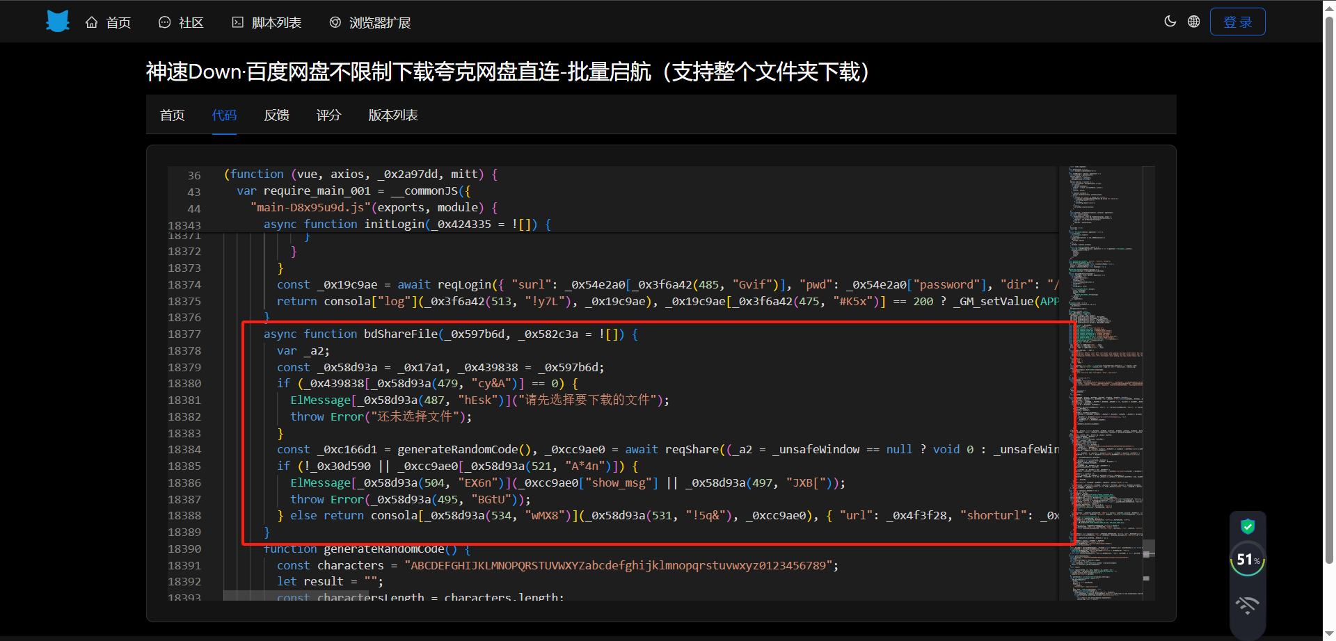
Task: Open the language globe icon
Action: 1194,22
